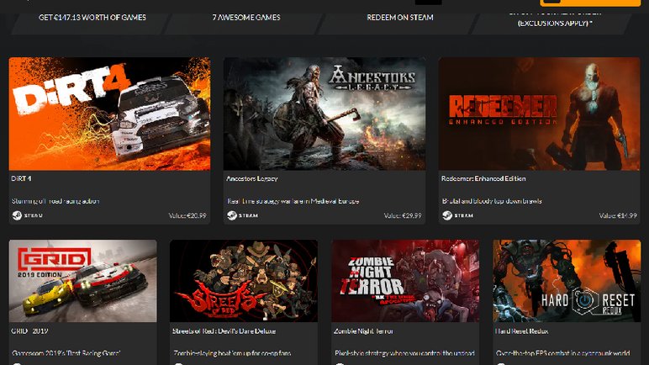This screenshot has width=649, height=365.
Task: Click 'Brutal and bloody top-down brawls' description
Action: coord(492,201)
